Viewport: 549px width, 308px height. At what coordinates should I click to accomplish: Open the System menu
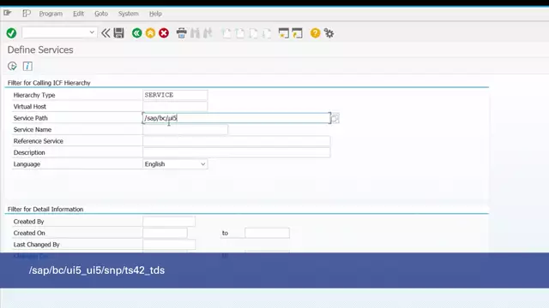[x=128, y=14]
